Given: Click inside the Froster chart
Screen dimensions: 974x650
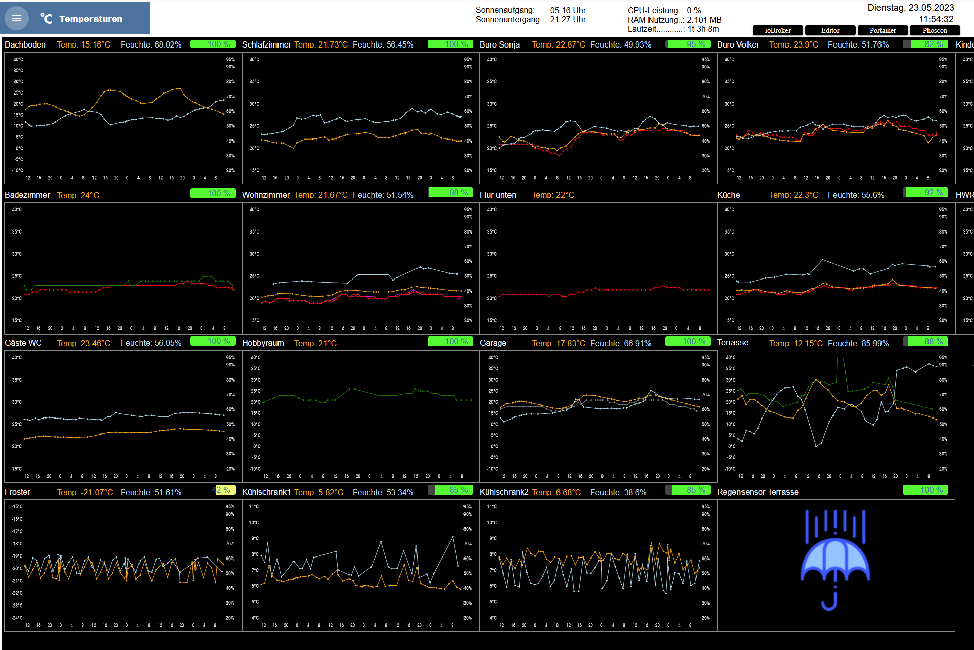Looking at the screenshot, I should 123,565.
